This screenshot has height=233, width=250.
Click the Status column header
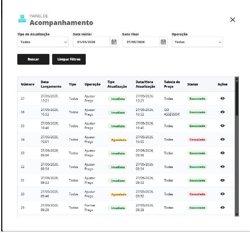point(192,84)
